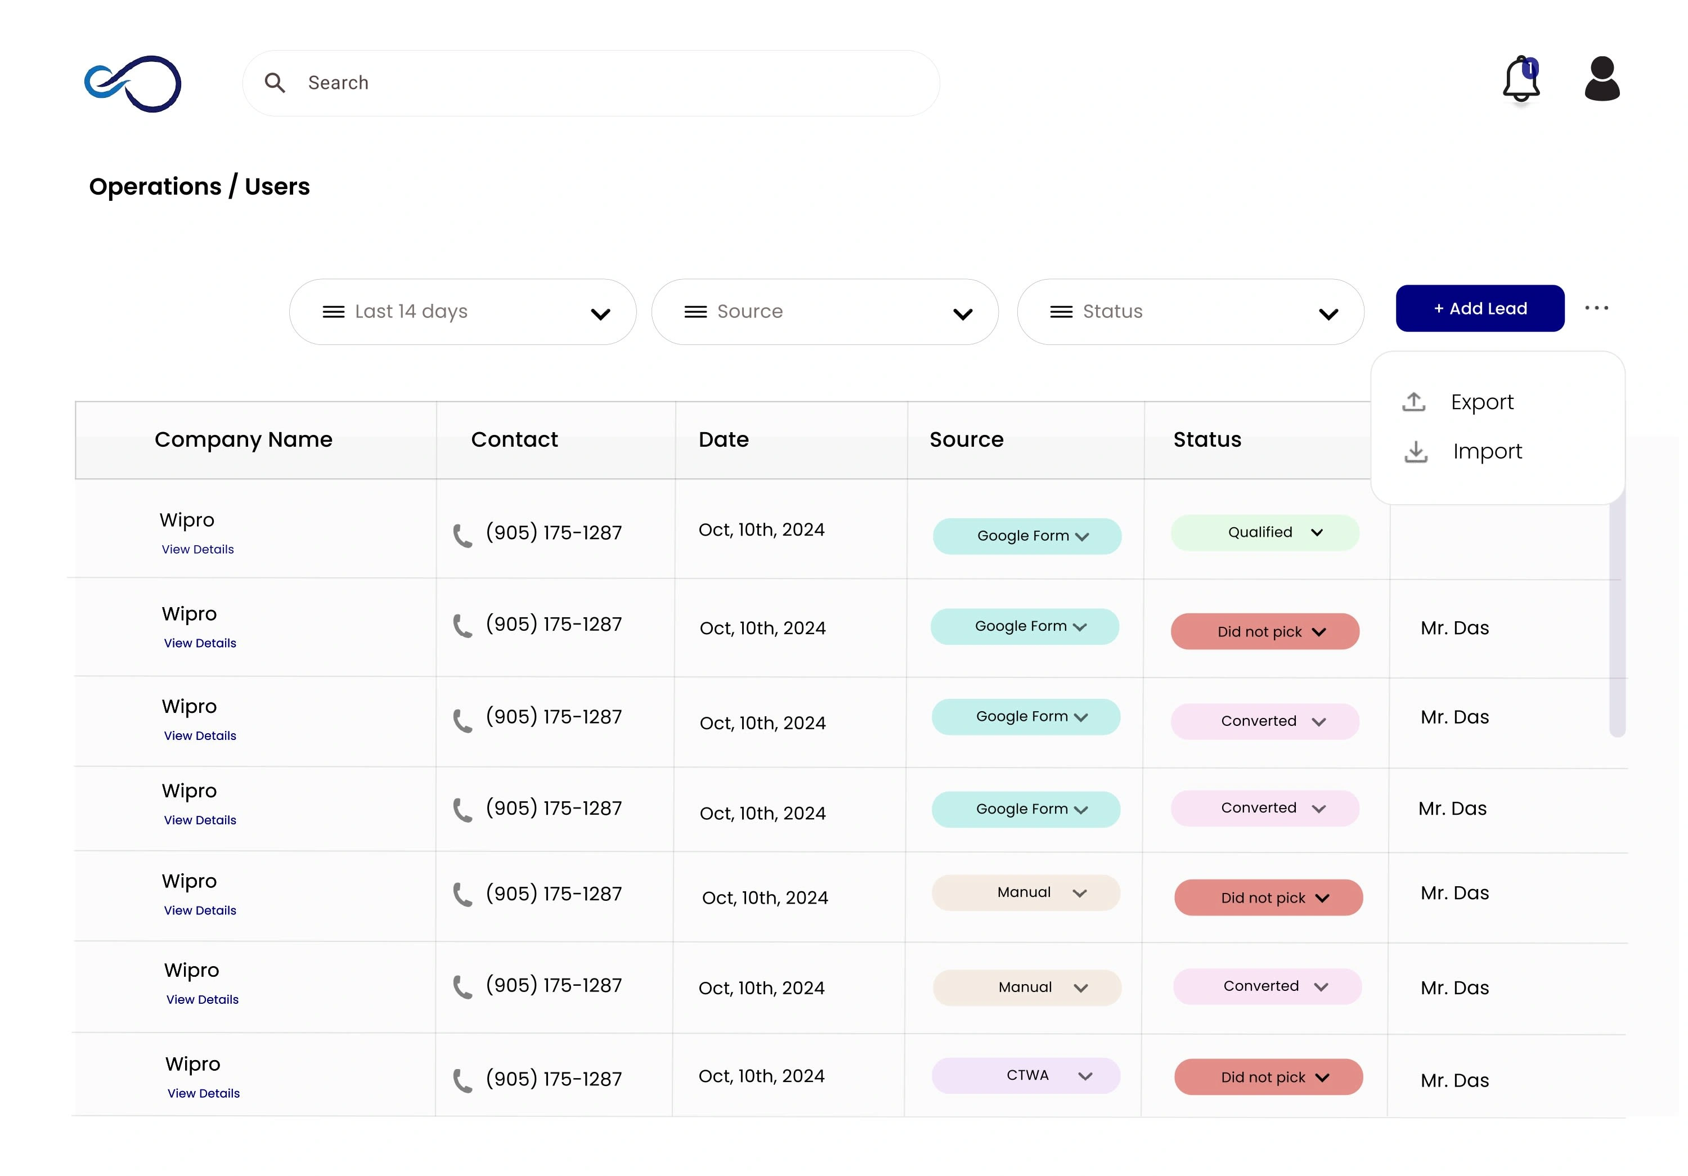Image resolution: width=1688 pixels, height=1176 pixels.
Task: Click the infinity logo in header
Action: [x=133, y=83]
